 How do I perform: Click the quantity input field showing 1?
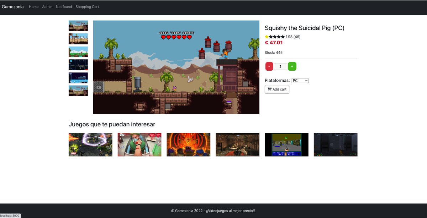tap(280, 66)
